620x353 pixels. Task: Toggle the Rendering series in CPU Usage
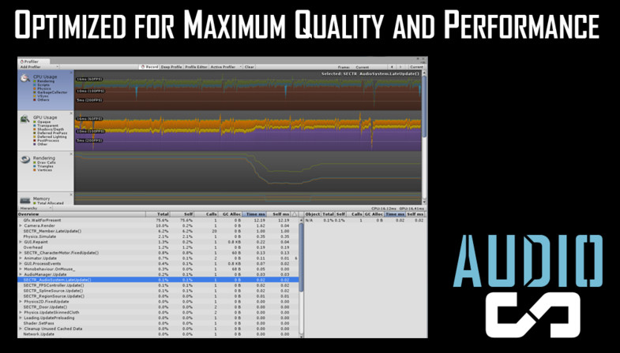[43, 81]
